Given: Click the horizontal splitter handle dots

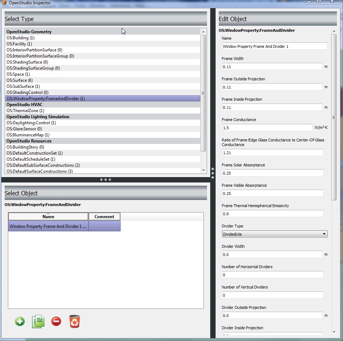Looking at the screenshot, I should [x=105, y=180].
